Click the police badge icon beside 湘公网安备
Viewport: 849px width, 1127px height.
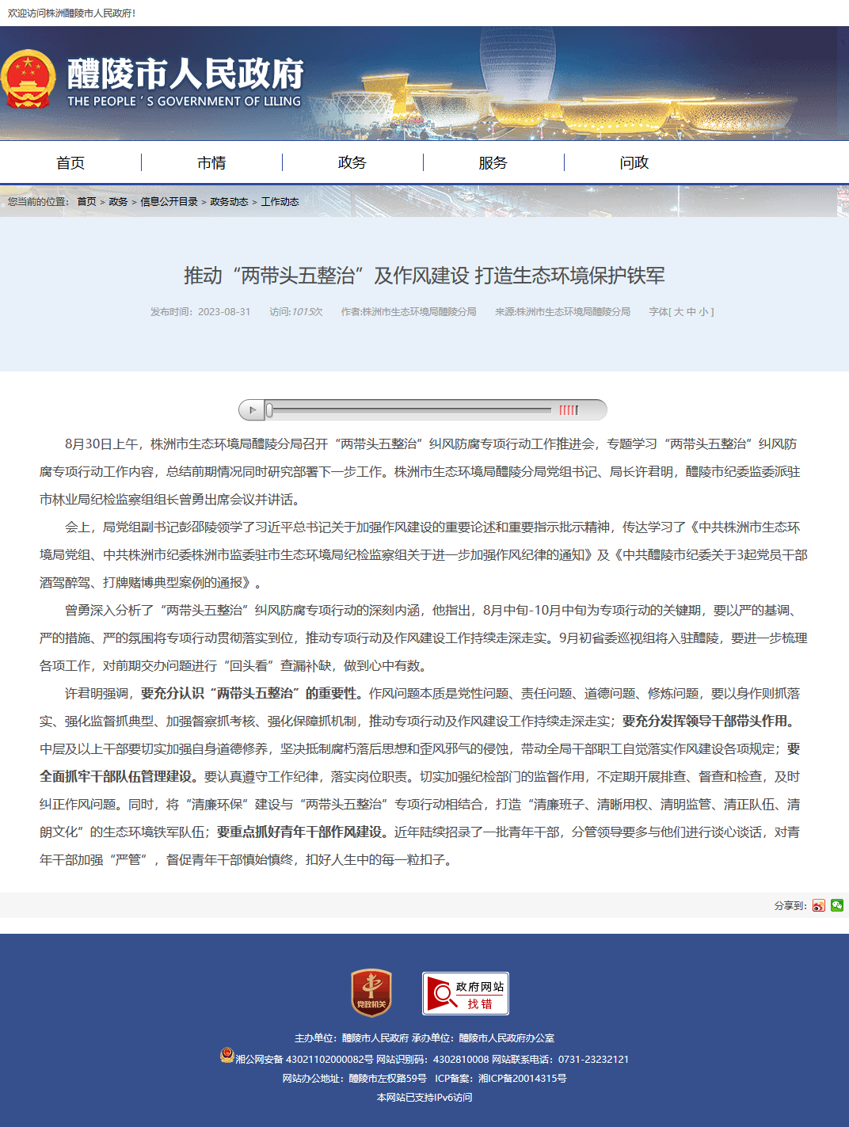click(x=227, y=1056)
